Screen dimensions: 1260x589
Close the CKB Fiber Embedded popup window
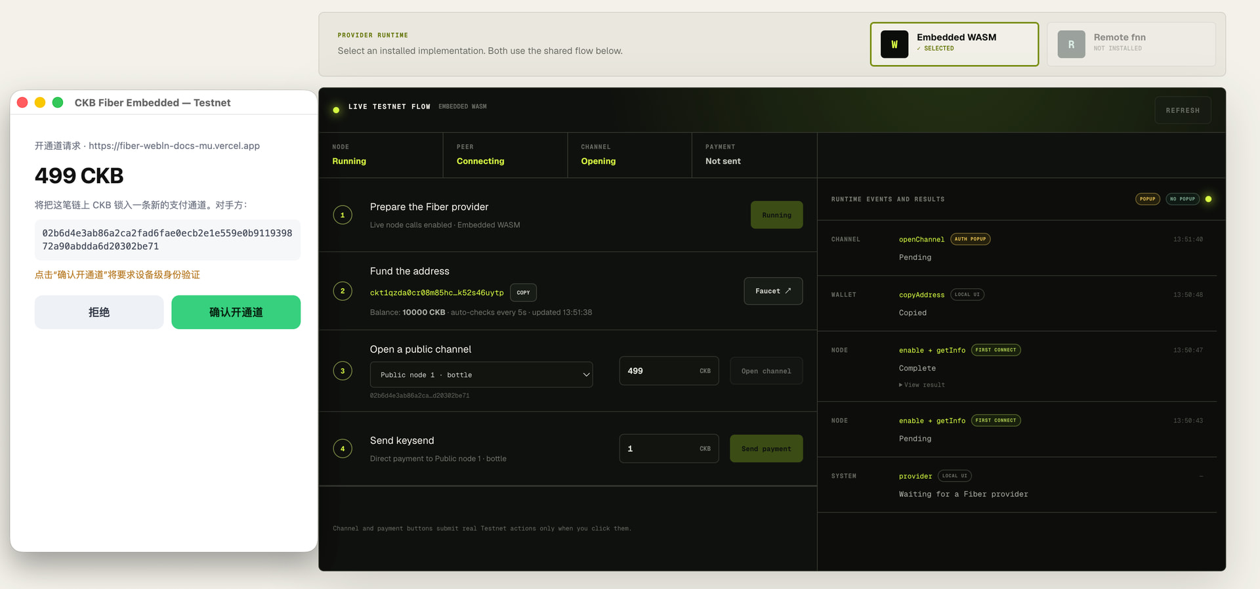tap(22, 102)
